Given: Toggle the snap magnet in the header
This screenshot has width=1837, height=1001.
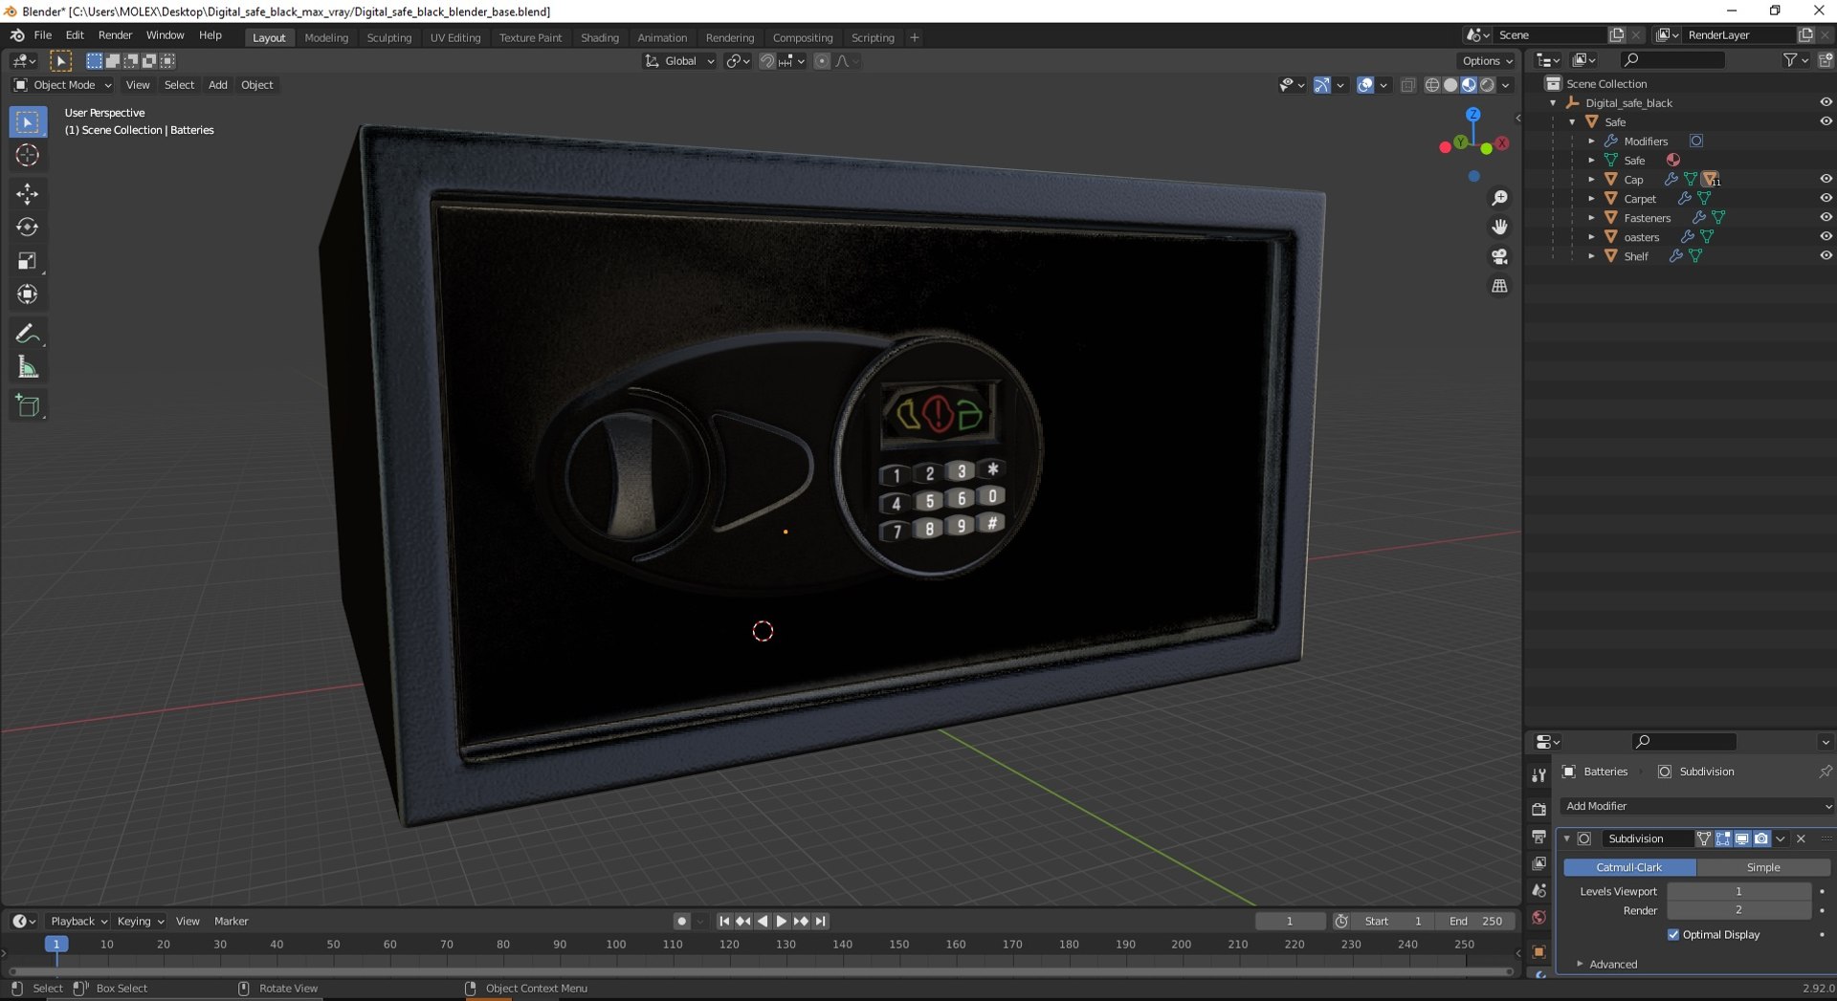Looking at the screenshot, I should click(766, 61).
